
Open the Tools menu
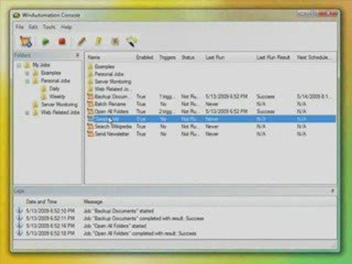49,27
